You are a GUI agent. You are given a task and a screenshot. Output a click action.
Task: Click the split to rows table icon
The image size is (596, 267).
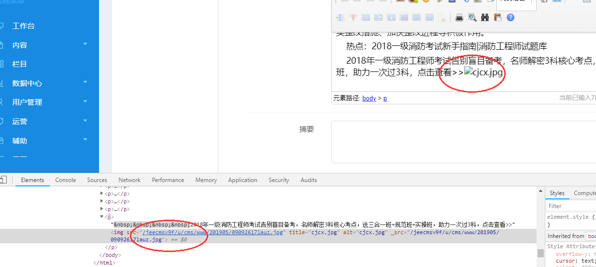416,17
